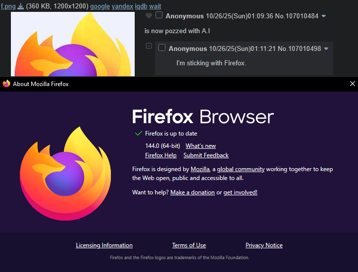358x272 pixels.
Task: Click Make a donation link
Action: (x=193, y=192)
